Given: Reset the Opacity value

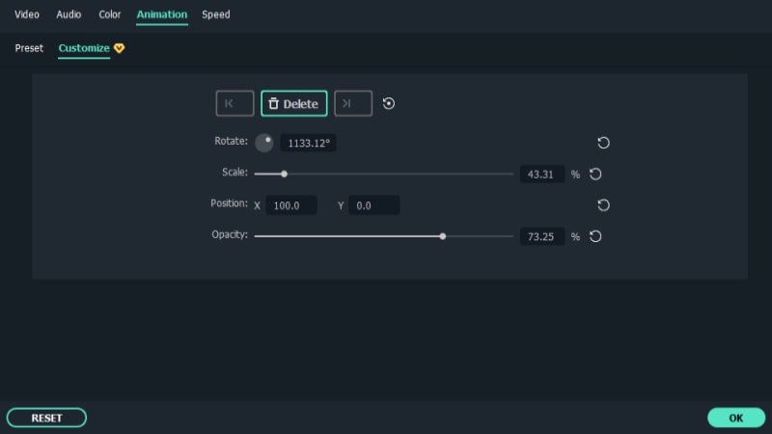Looking at the screenshot, I should pos(595,236).
